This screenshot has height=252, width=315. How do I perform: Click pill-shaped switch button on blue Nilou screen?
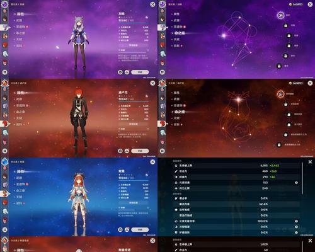pos(140,230)
